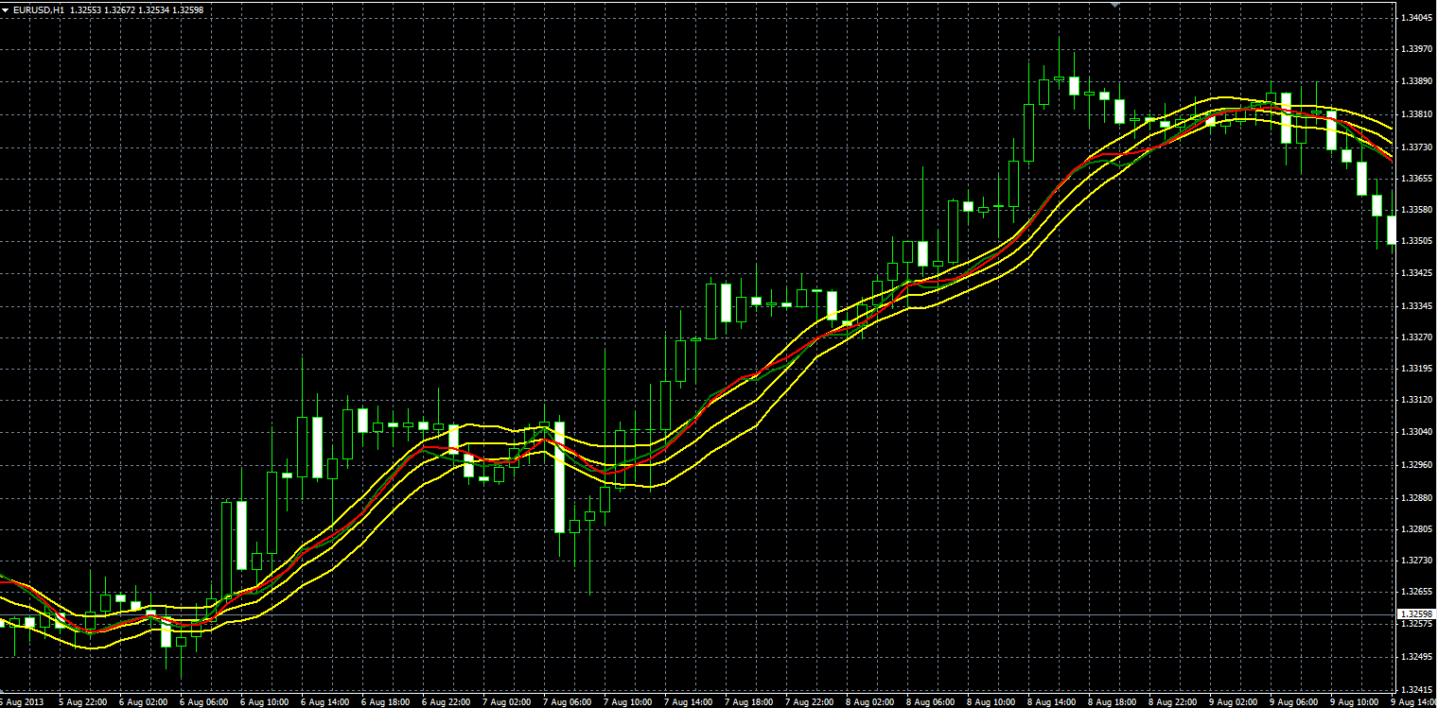Click the 1.34045 price scale label
The width and height of the screenshot is (1438, 708).
tap(1416, 18)
